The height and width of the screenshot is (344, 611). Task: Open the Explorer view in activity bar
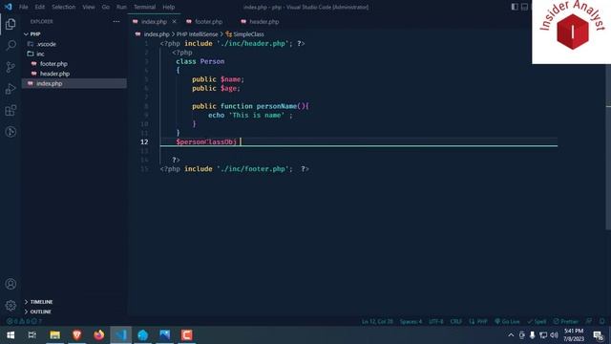coord(11,24)
